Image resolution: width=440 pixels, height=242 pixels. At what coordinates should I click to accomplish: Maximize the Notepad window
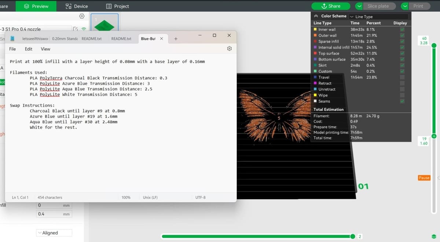pyautogui.click(x=214, y=35)
